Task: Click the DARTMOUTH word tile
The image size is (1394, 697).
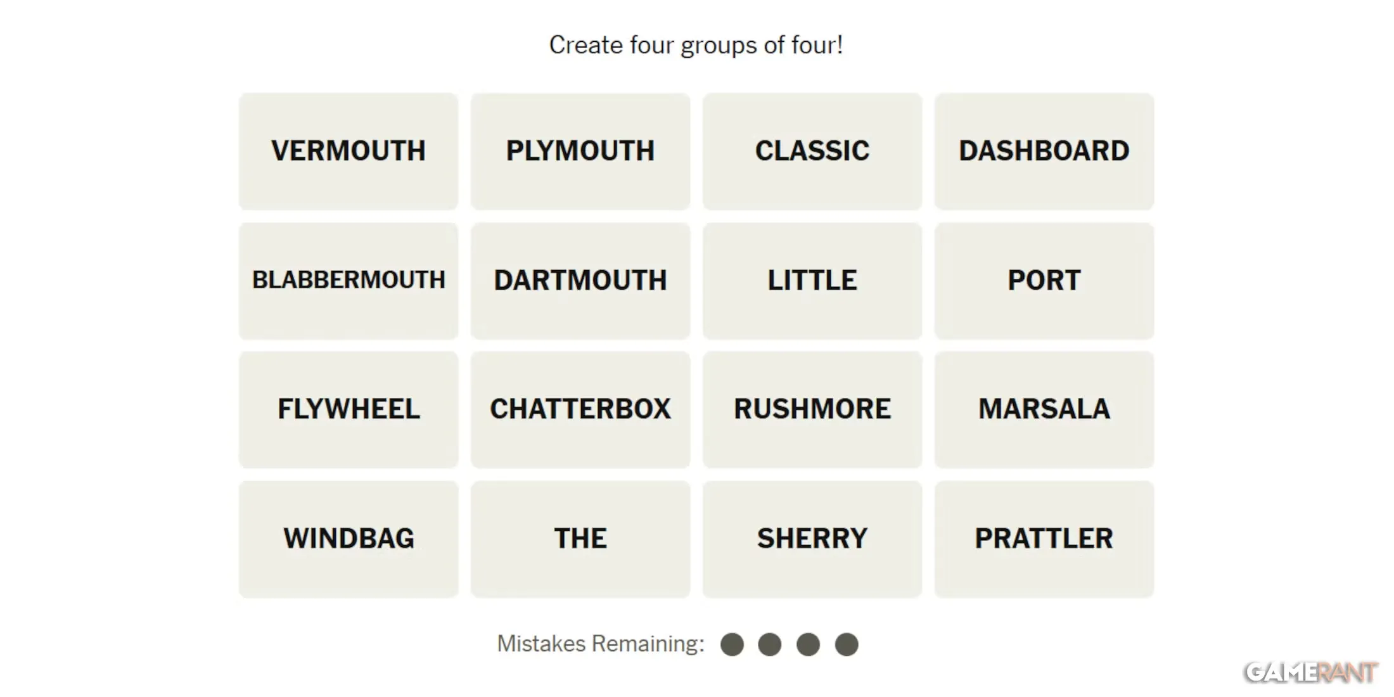Action: pyautogui.click(x=580, y=281)
